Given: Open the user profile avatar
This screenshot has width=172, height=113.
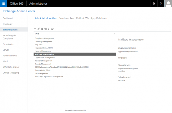Looking at the screenshot, I should point(168,3).
